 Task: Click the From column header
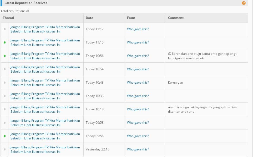click(x=131, y=18)
